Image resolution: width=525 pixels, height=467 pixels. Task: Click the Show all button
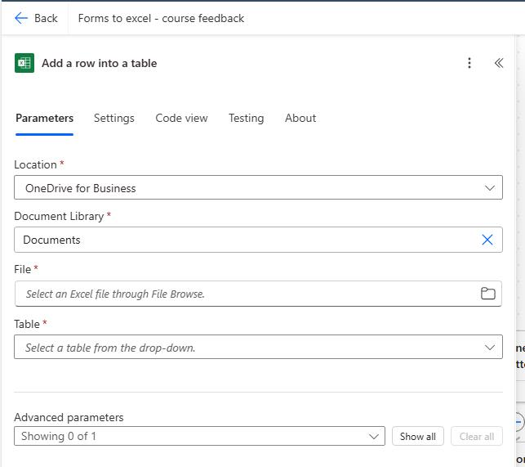click(418, 437)
